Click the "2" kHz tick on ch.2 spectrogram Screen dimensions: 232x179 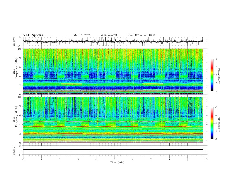coord(21,134)
